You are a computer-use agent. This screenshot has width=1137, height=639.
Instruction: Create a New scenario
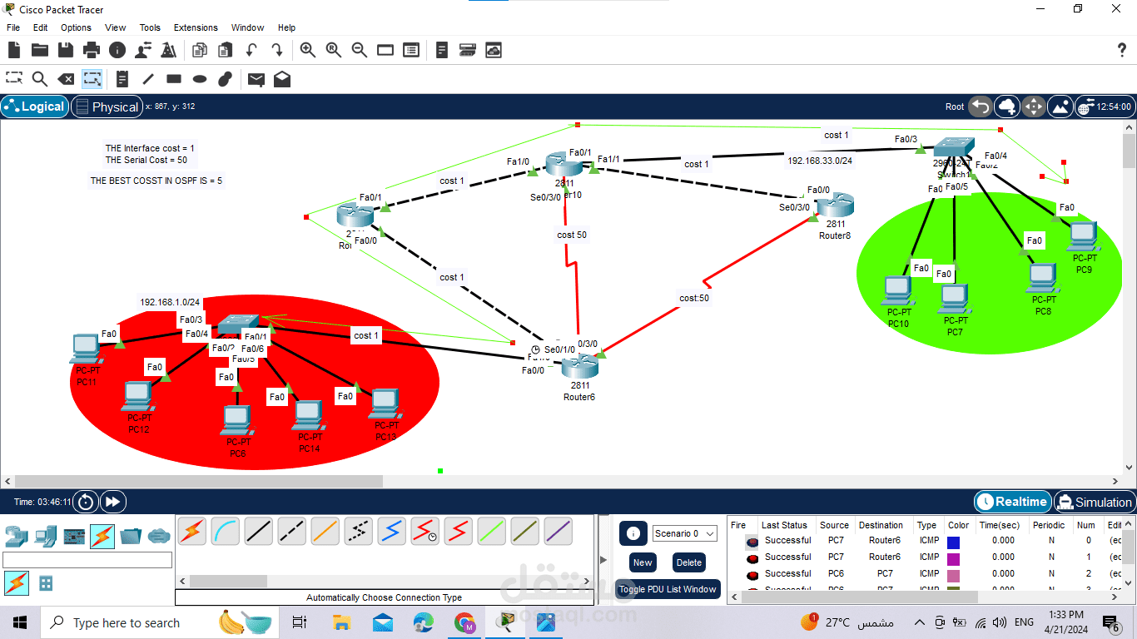(x=642, y=562)
